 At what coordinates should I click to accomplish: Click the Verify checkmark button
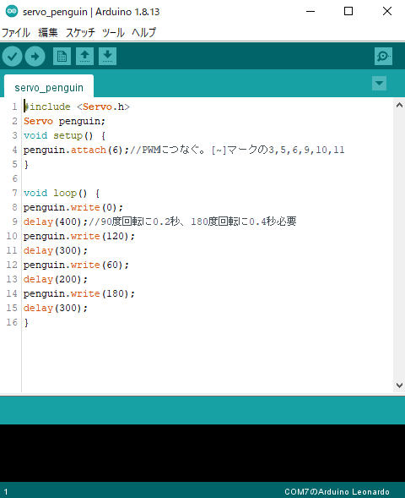(x=12, y=56)
